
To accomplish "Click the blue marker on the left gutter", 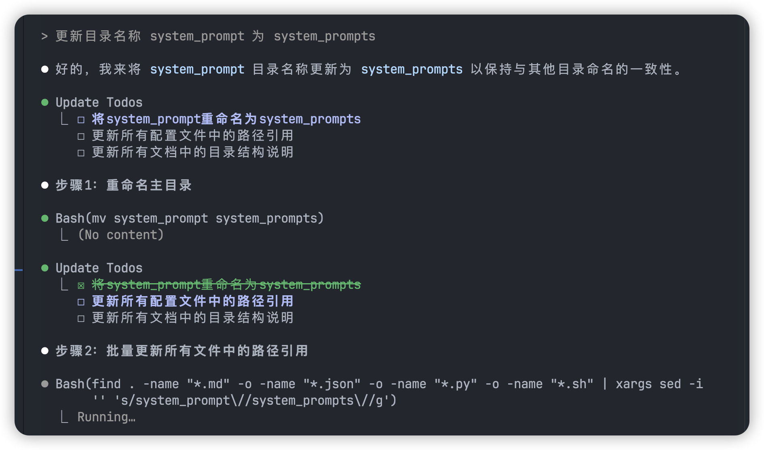I will tap(19, 270).
